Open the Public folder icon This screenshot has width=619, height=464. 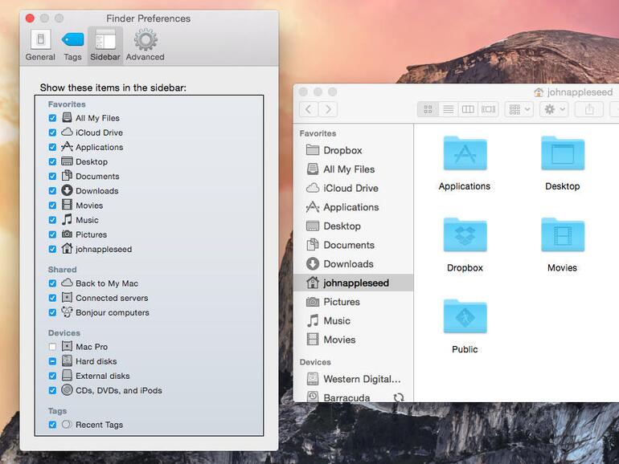point(465,317)
